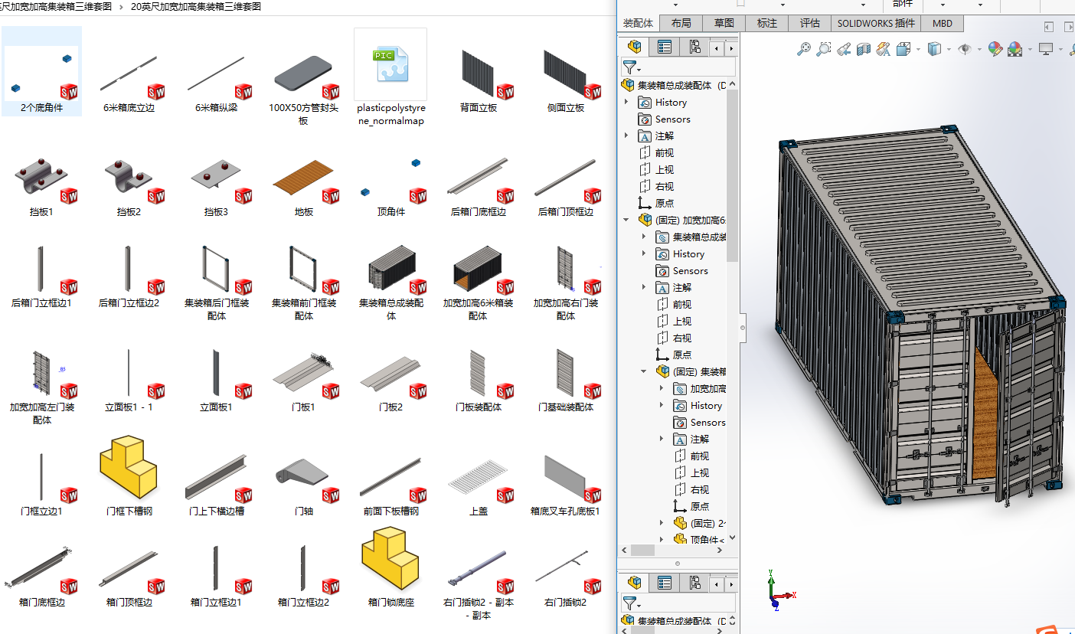Activate the Zoom to Area tool
This screenshot has height=634, width=1075.
pyautogui.click(x=824, y=49)
